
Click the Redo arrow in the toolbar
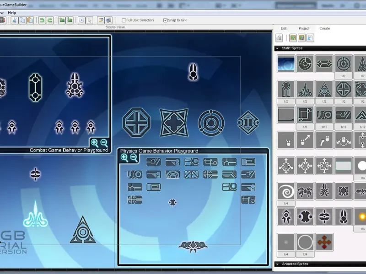[49, 20]
